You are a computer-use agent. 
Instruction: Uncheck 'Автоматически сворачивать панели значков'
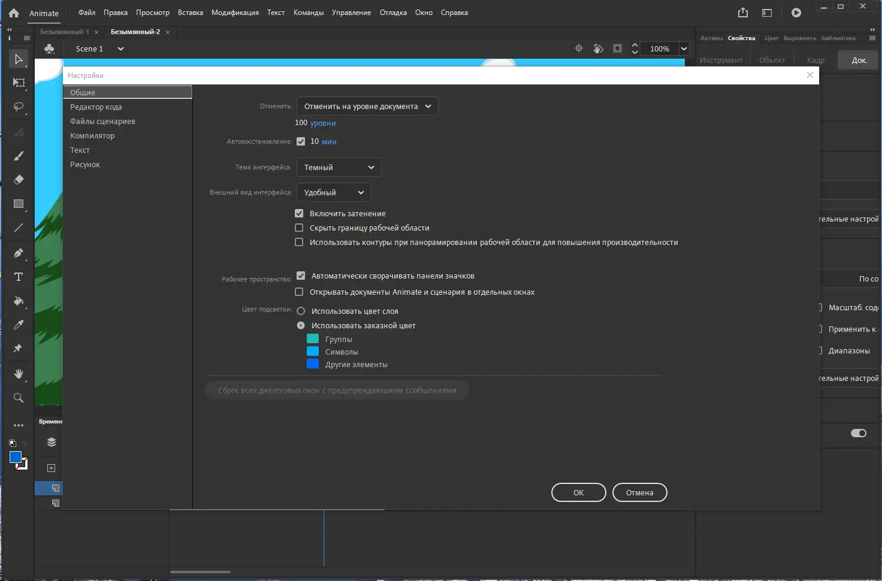(301, 276)
